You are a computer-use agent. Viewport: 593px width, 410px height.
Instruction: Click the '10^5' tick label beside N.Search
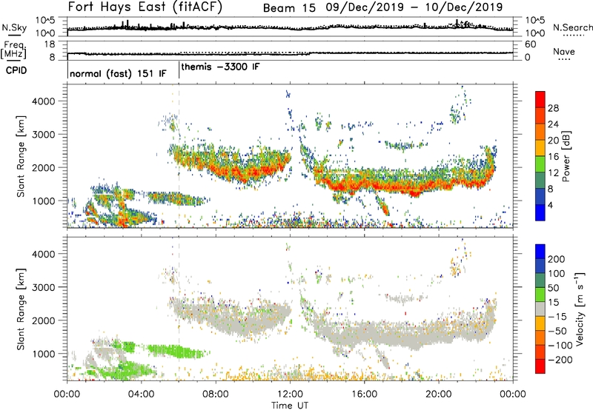[x=535, y=20]
